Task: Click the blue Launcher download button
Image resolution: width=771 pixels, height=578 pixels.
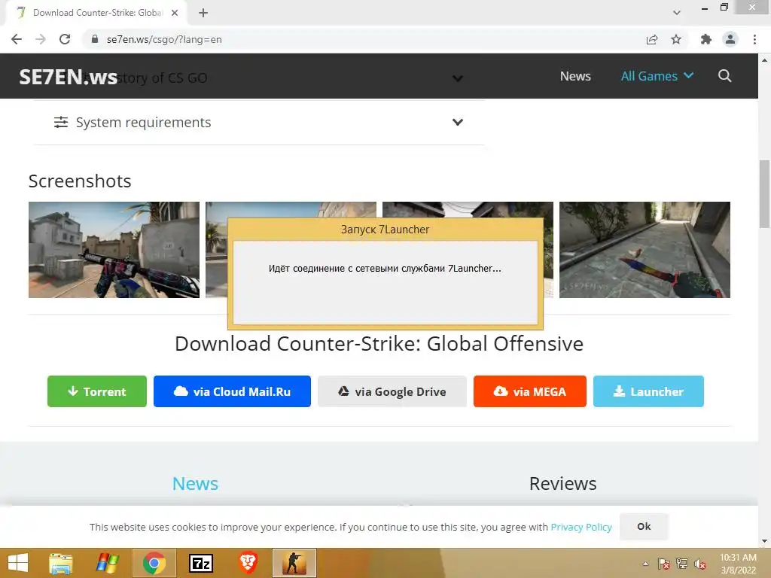Action: point(648,391)
